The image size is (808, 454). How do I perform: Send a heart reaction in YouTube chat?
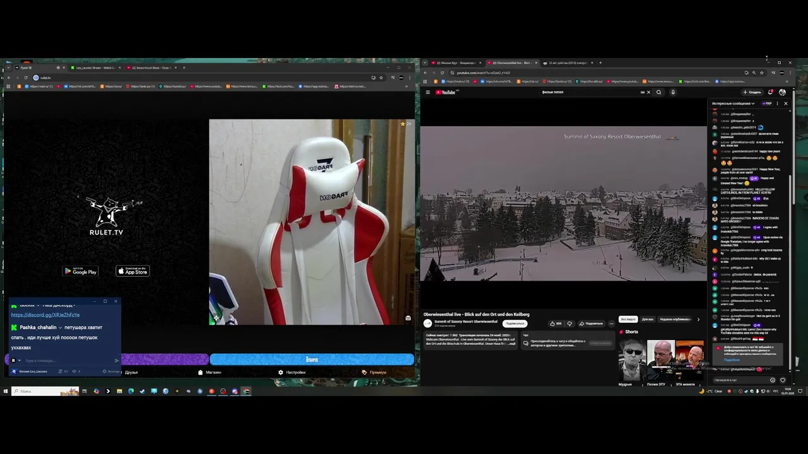[x=783, y=380]
